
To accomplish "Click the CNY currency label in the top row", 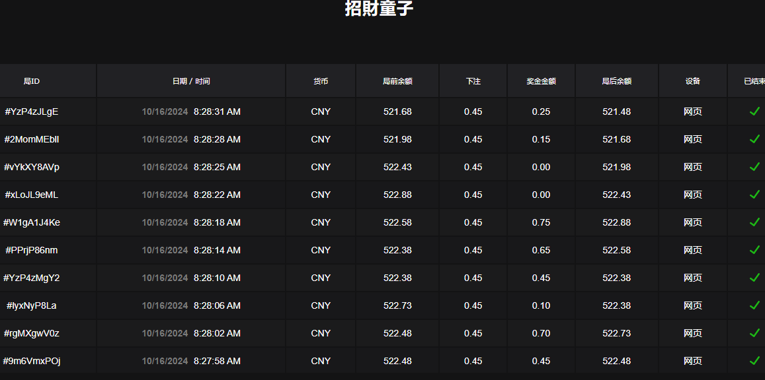I will (320, 111).
